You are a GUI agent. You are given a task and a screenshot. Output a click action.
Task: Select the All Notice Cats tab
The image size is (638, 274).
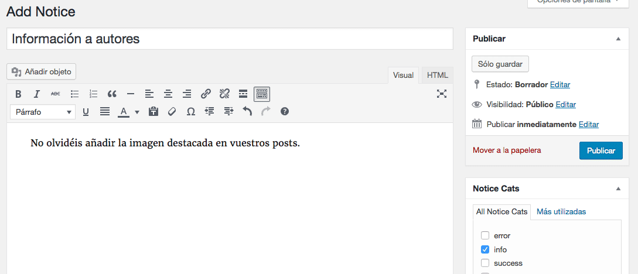point(501,212)
